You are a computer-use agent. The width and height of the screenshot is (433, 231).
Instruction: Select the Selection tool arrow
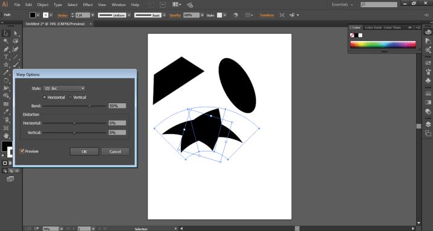[6, 33]
